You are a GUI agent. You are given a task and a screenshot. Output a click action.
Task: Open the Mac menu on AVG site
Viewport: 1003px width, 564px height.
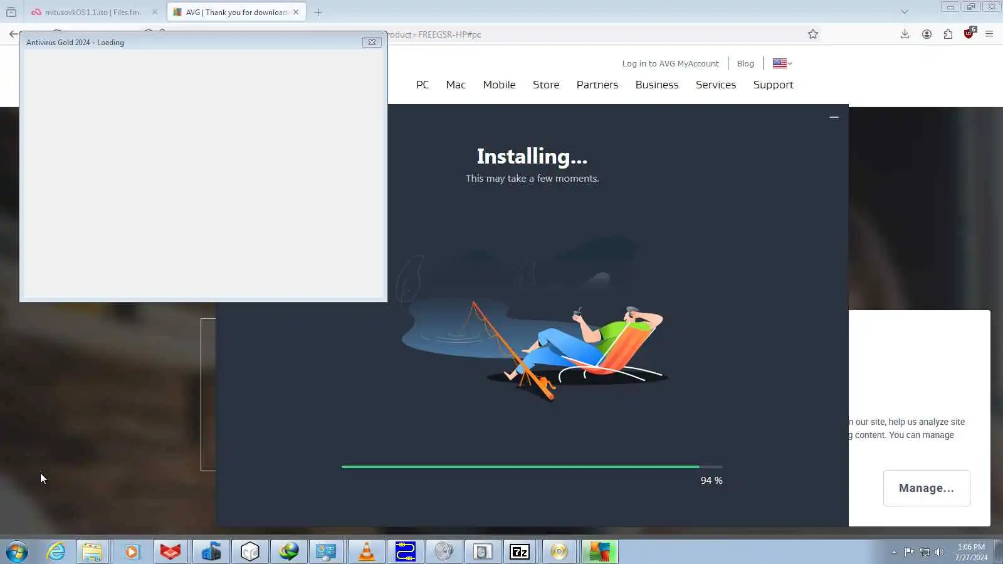456,85
